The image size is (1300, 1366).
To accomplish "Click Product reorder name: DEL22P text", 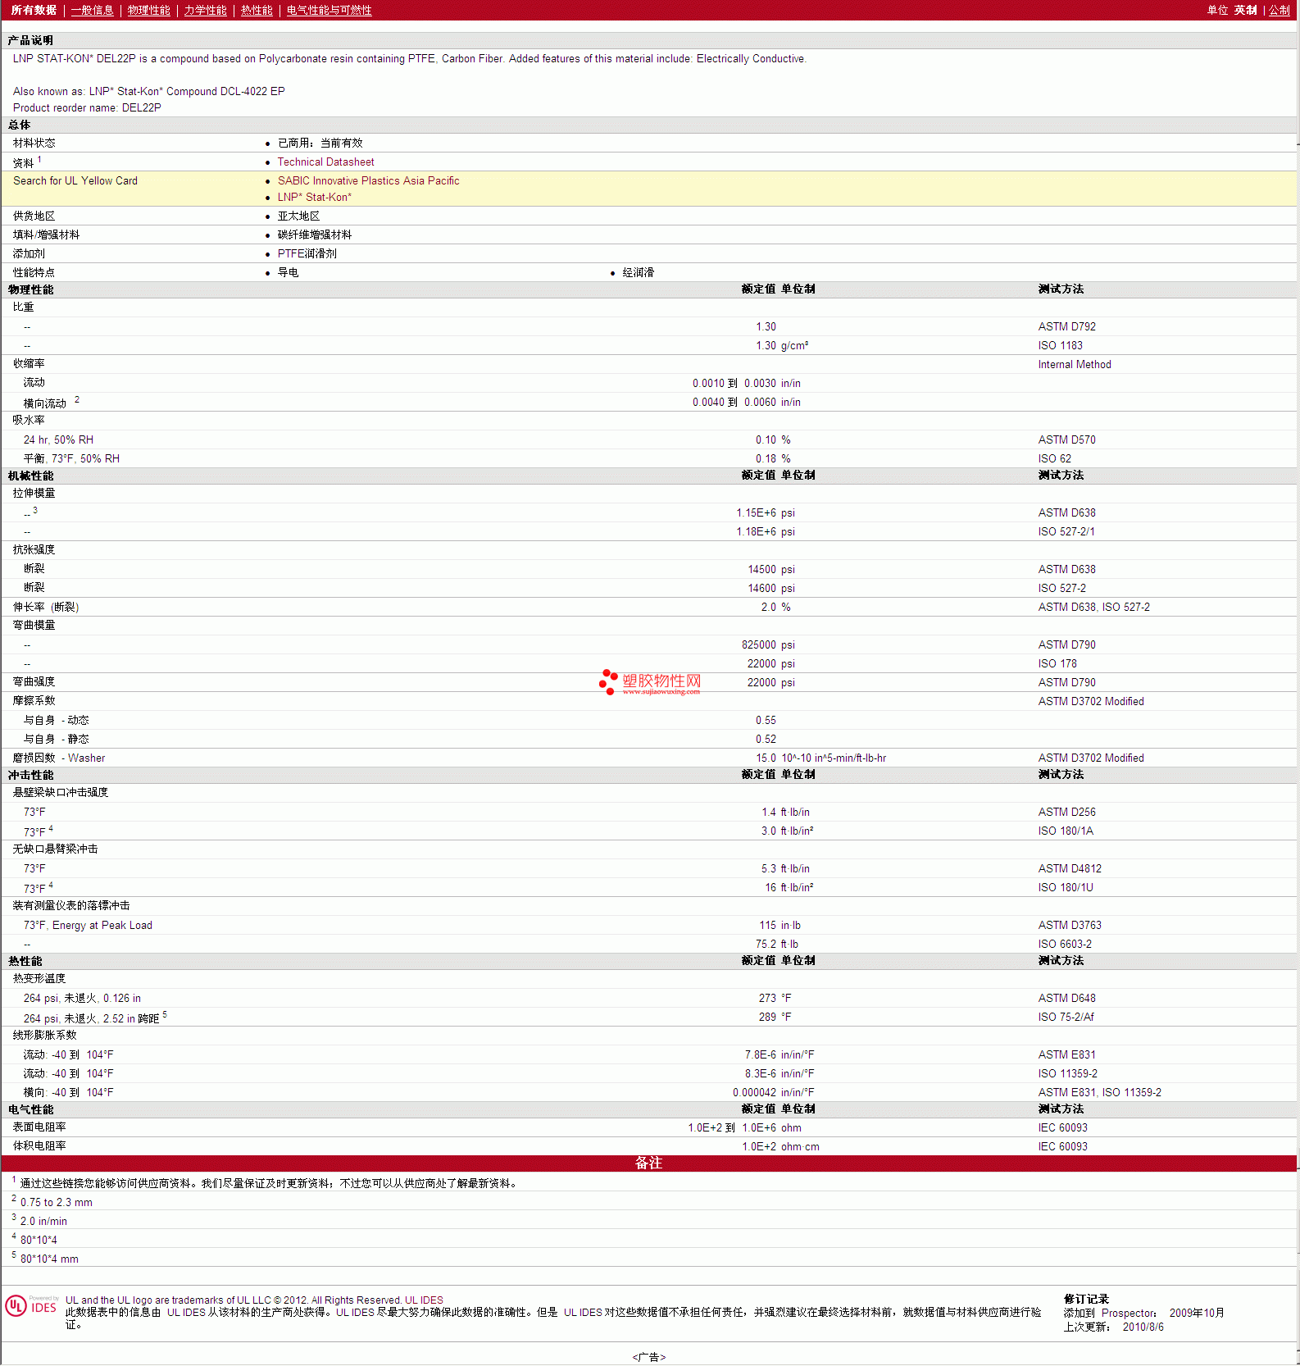I will [x=87, y=108].
